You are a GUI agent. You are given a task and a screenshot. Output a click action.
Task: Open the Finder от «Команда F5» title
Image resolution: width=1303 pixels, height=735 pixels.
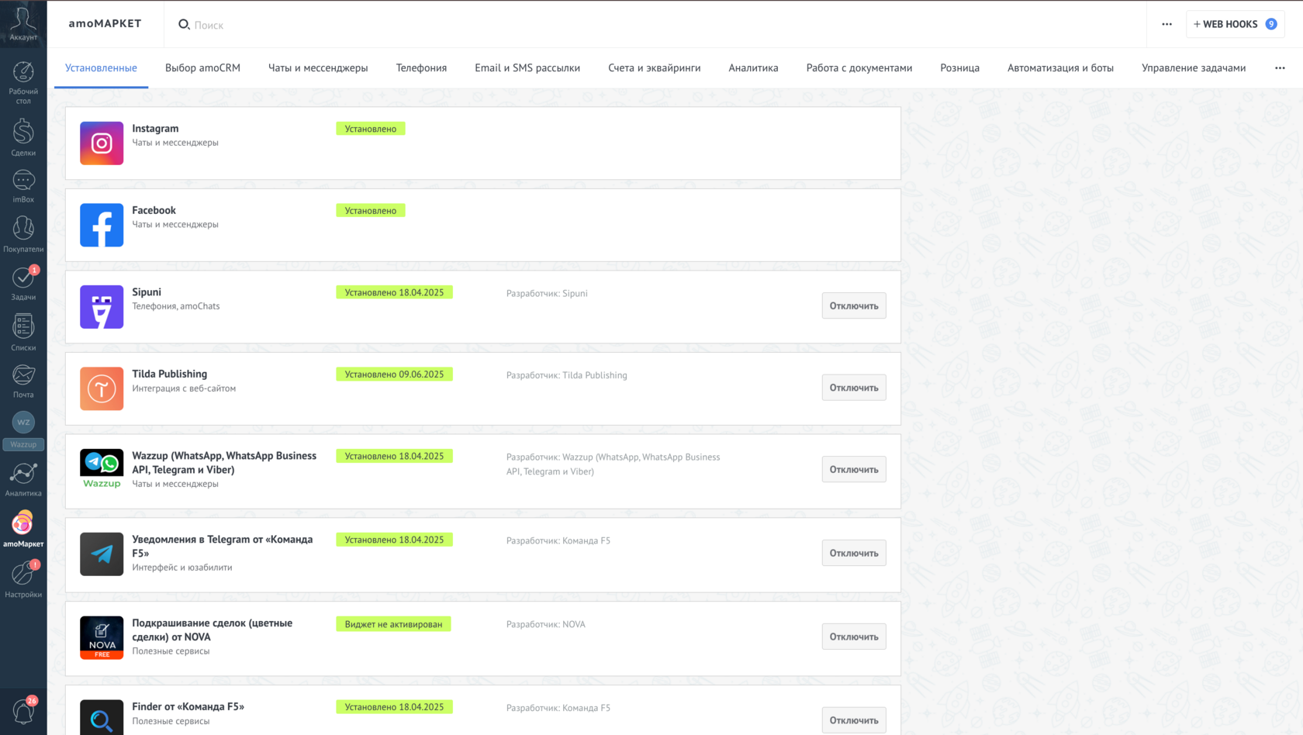[x=188, y=707]
